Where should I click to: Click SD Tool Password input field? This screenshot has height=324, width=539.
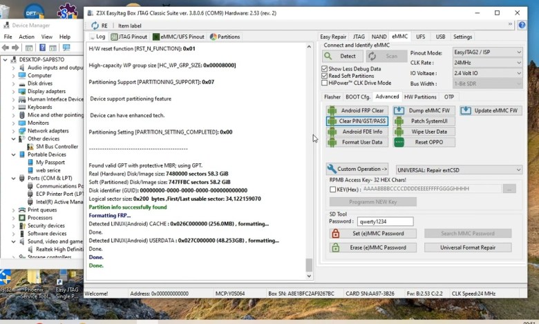385,221
